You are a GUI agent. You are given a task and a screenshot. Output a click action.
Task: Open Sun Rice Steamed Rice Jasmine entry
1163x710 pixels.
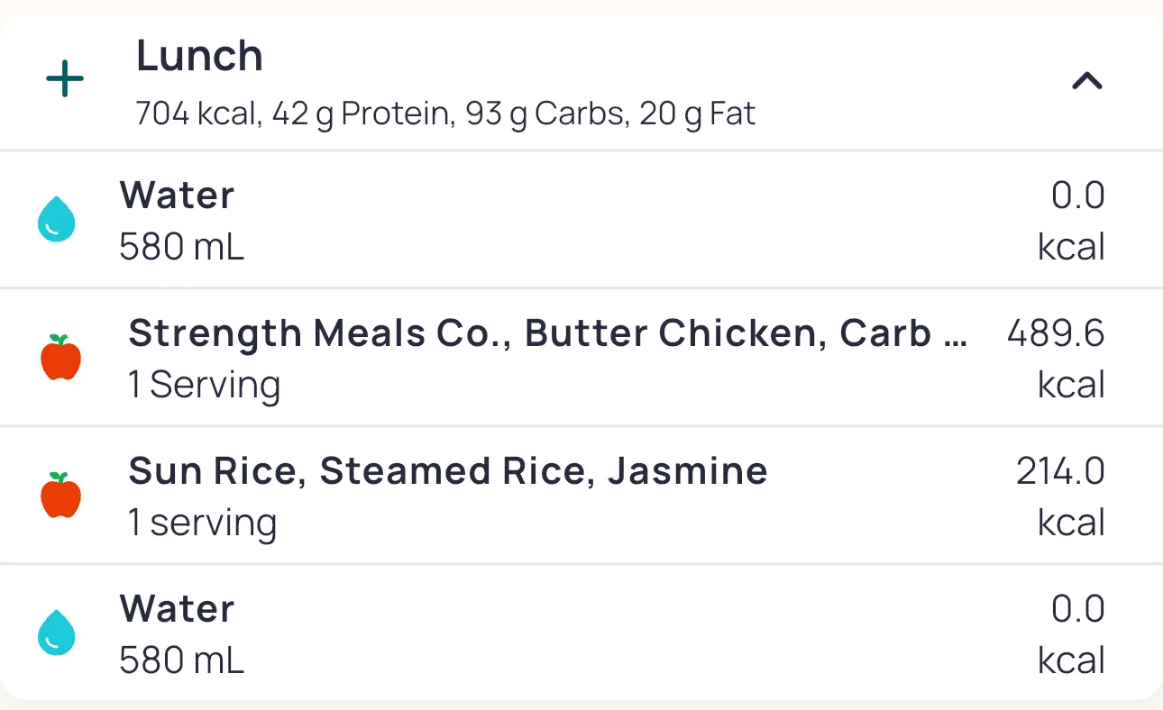pyautogui.click(x=448, y=471)
